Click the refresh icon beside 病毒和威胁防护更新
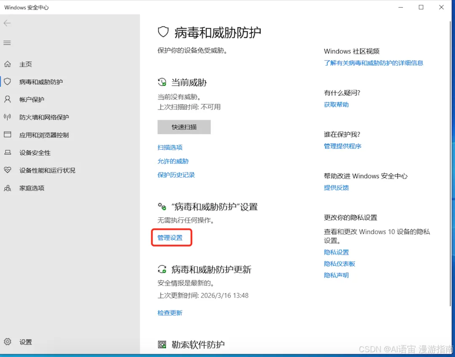 coord(162,269)
